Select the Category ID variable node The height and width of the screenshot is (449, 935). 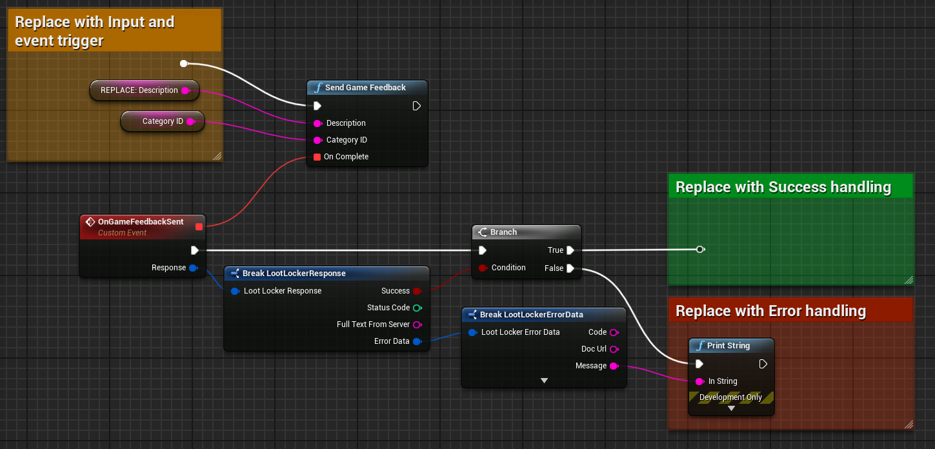pos(163,121)
